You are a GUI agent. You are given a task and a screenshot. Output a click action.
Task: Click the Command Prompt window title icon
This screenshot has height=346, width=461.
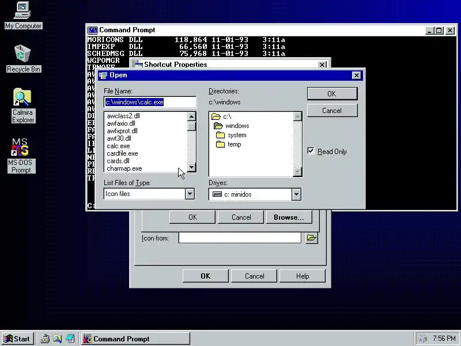93,30
